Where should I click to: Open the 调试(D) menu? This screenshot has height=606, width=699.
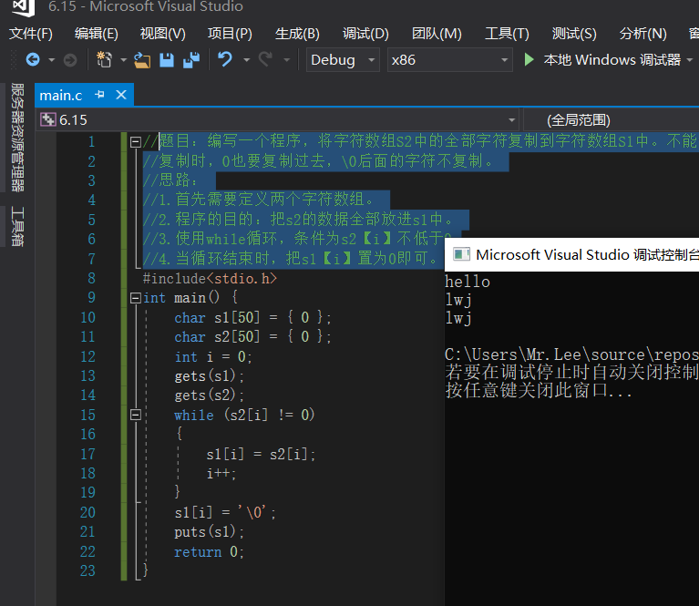[365, 34]
